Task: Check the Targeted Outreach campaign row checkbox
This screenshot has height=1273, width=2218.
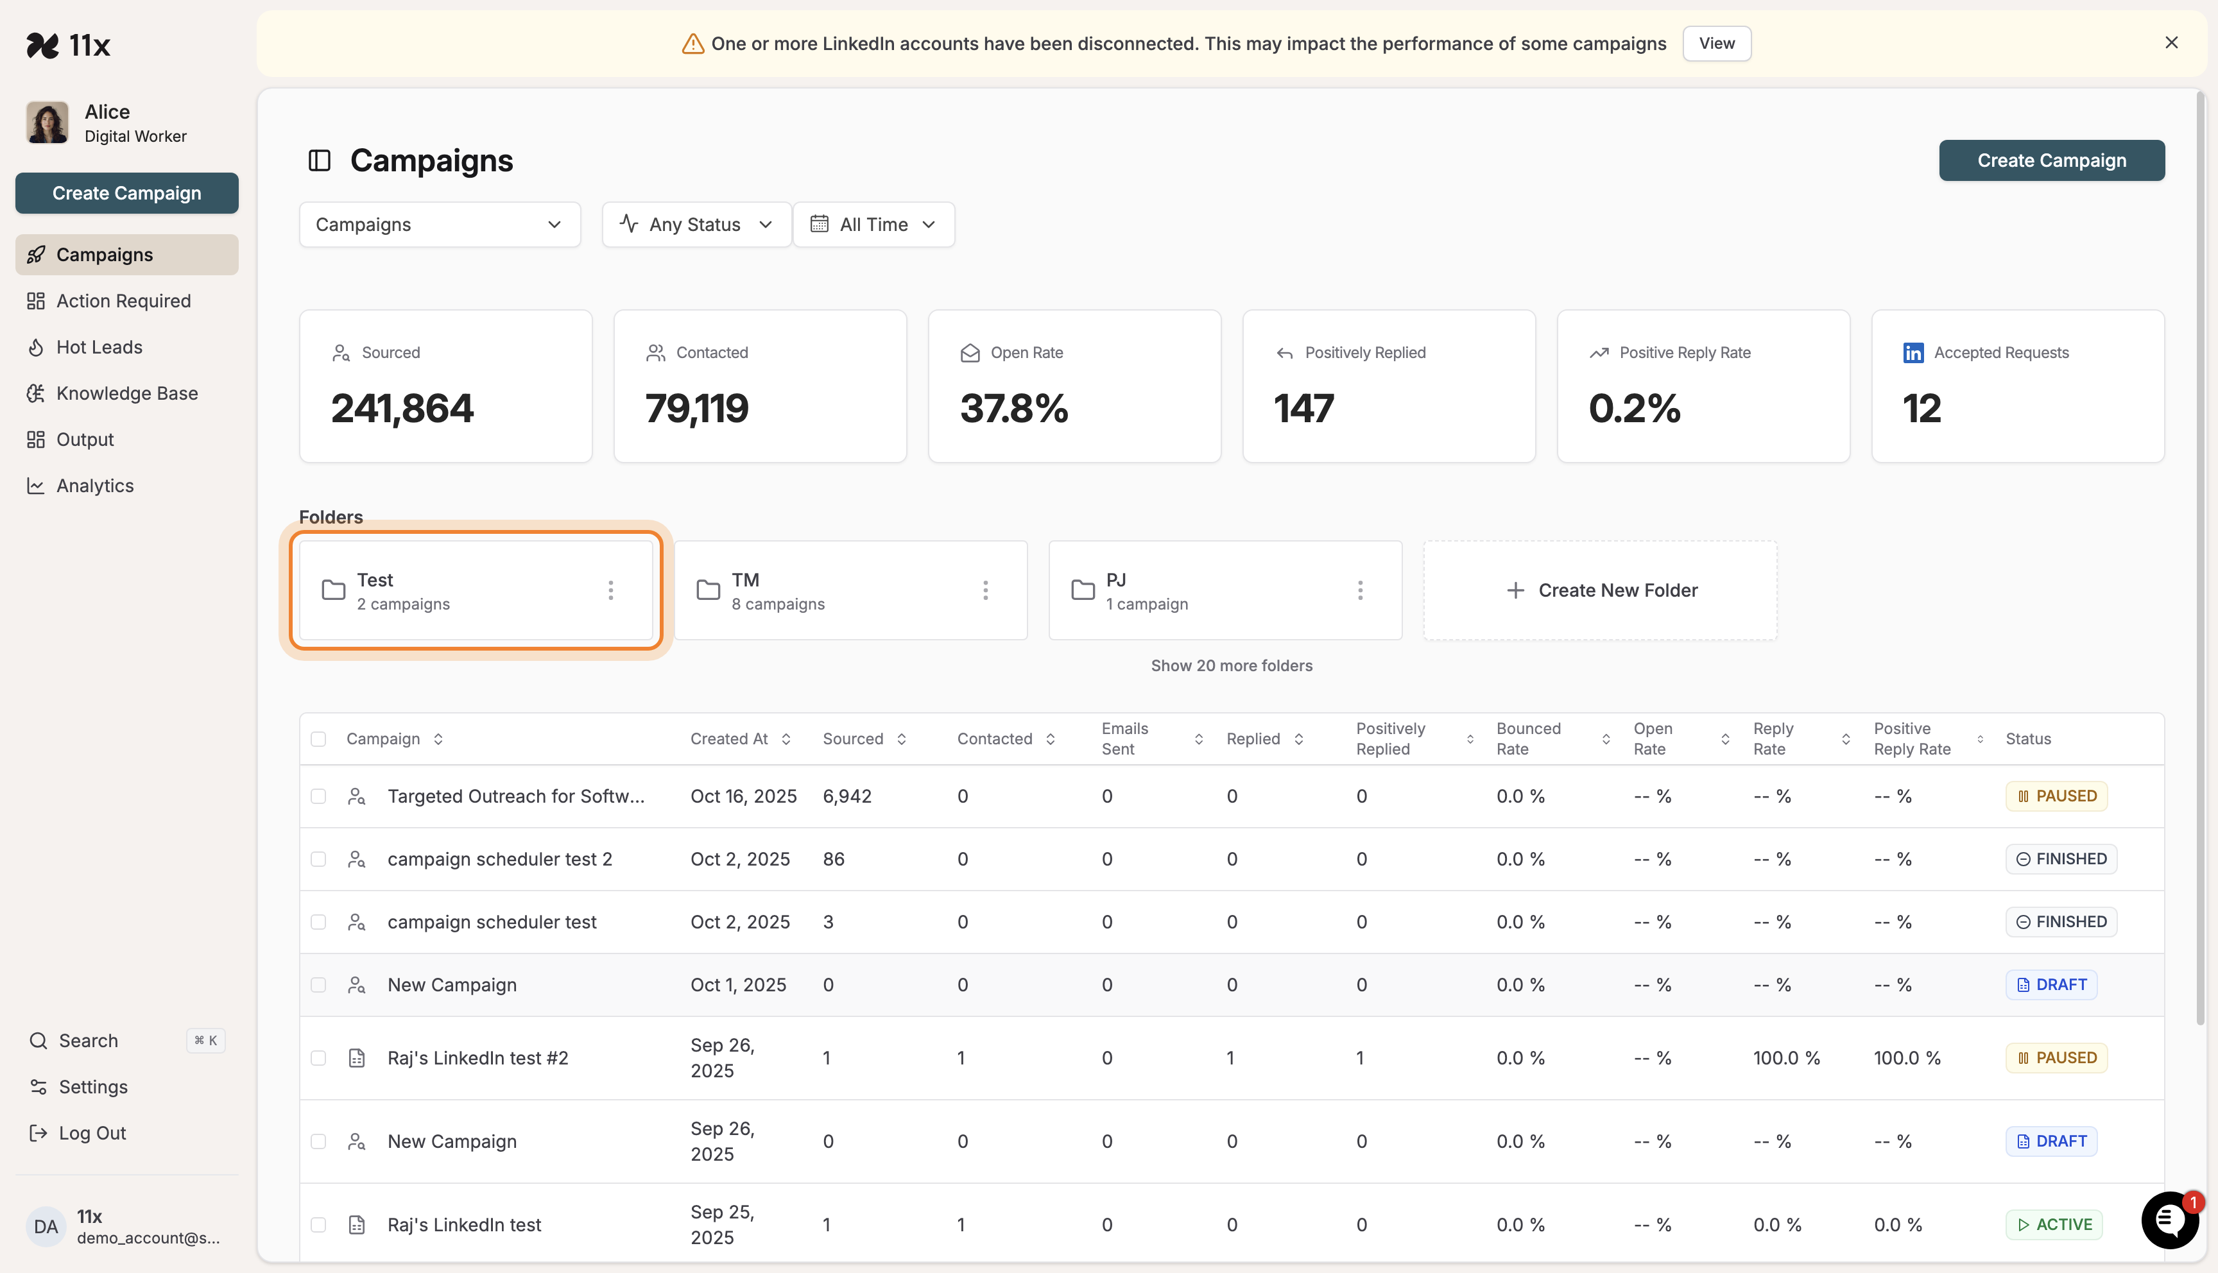Action: tap(318, 796)
